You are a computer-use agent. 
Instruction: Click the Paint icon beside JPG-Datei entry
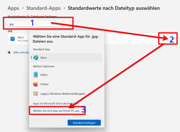(x=13, y=39)
